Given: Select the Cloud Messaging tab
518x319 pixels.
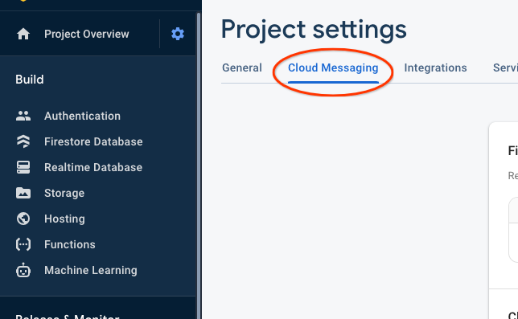Looking at the screenshot, I should pos(333,67).
